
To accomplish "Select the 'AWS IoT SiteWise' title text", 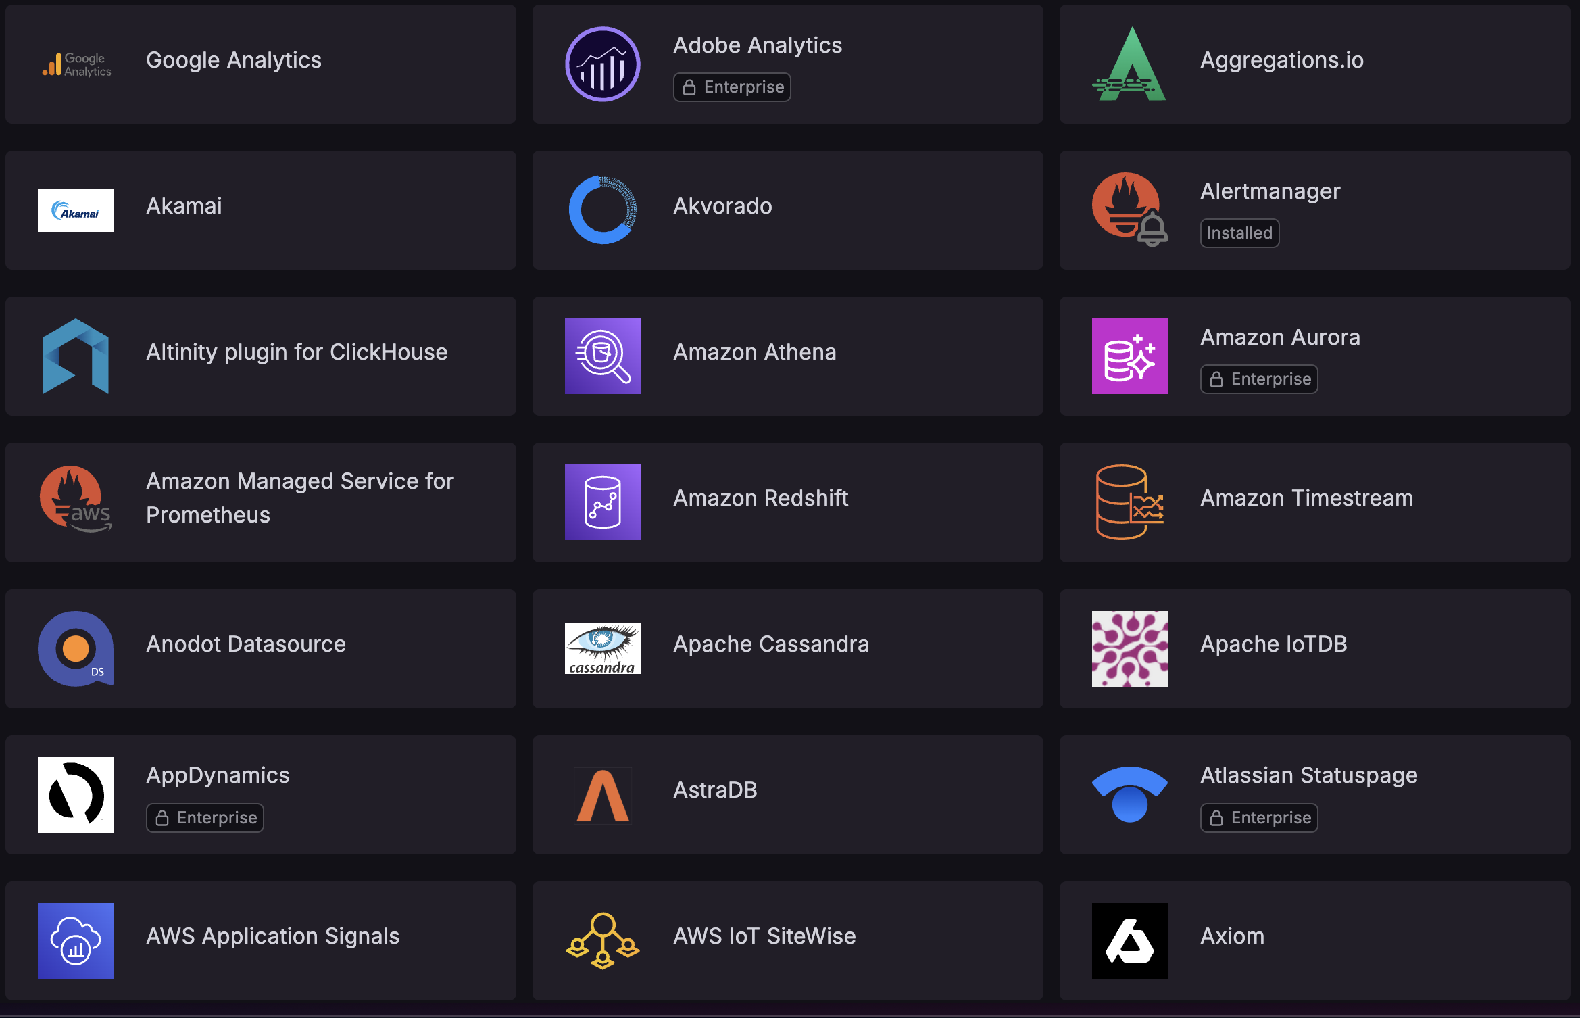I will pos(764,936).
